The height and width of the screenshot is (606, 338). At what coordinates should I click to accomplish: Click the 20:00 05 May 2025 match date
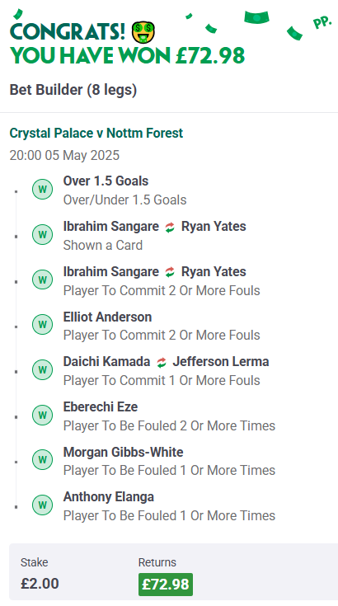click(x=64, y=155)
